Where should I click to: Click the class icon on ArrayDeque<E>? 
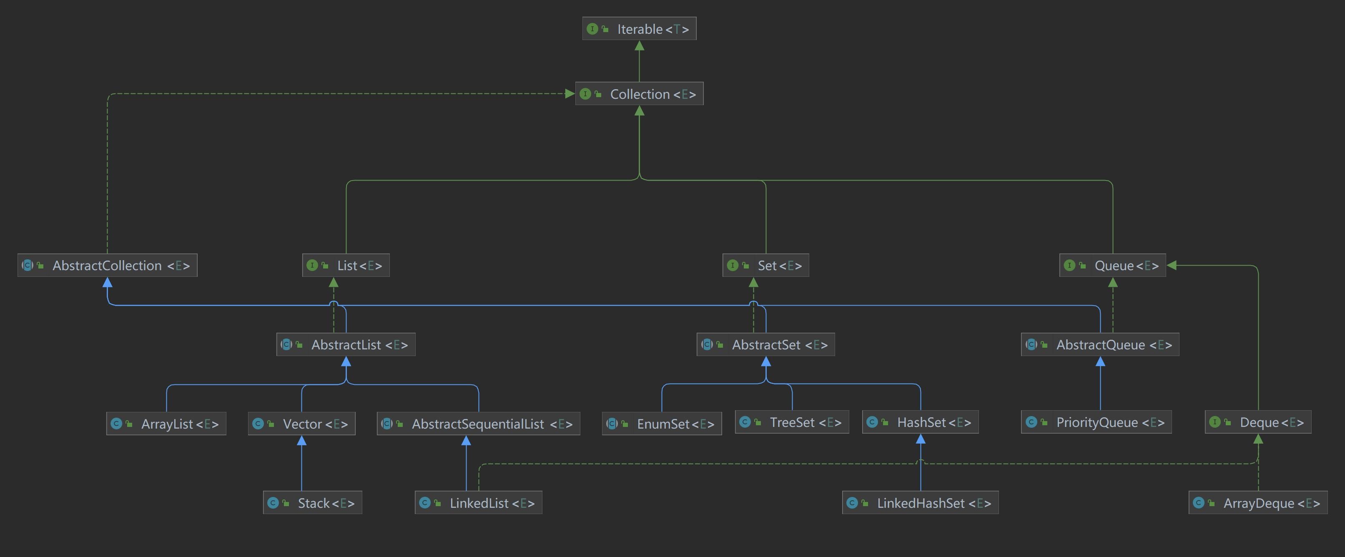pyautogui.click(x=1198, y=503)
